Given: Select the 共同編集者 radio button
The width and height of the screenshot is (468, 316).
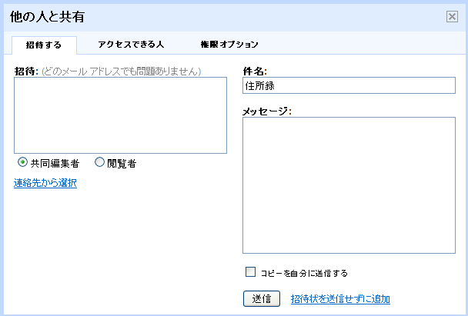Looking at the screenshot, I should pyautogui.click(x=22, y=162).
